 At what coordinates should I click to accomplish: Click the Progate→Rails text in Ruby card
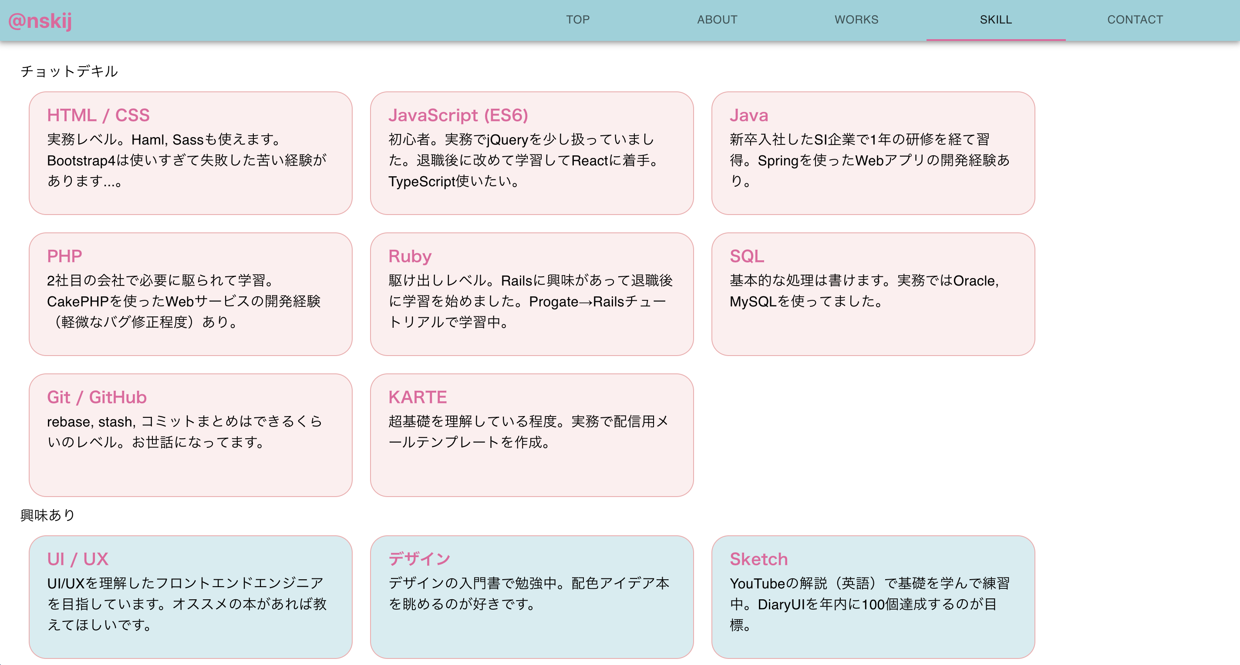click(x=576, y=301)
